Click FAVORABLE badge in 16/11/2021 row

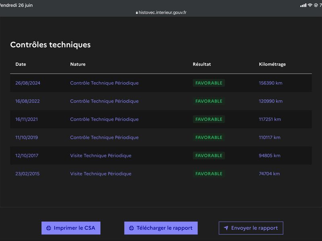click(208, 119)
